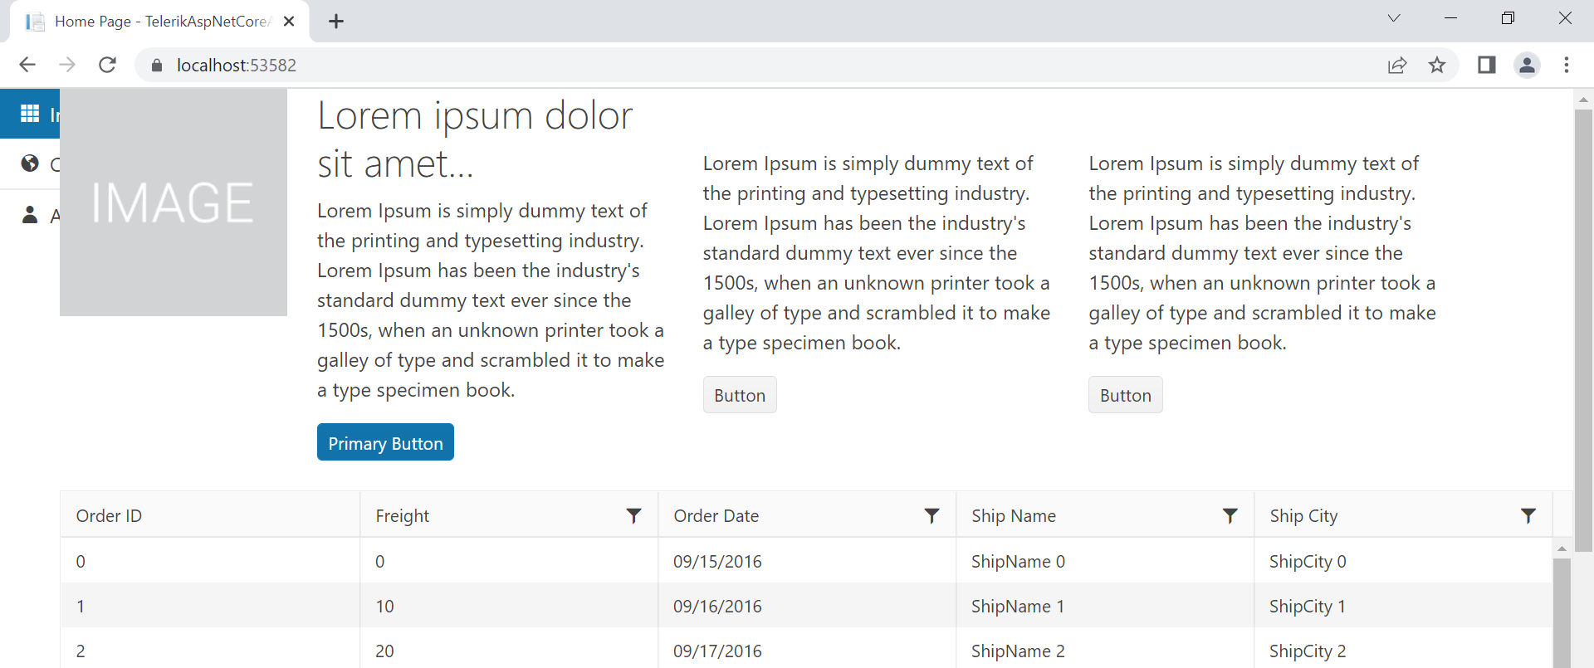Click the page vertical scrollbar thumb
1594x668 pixels.
tap(1583, 332)
